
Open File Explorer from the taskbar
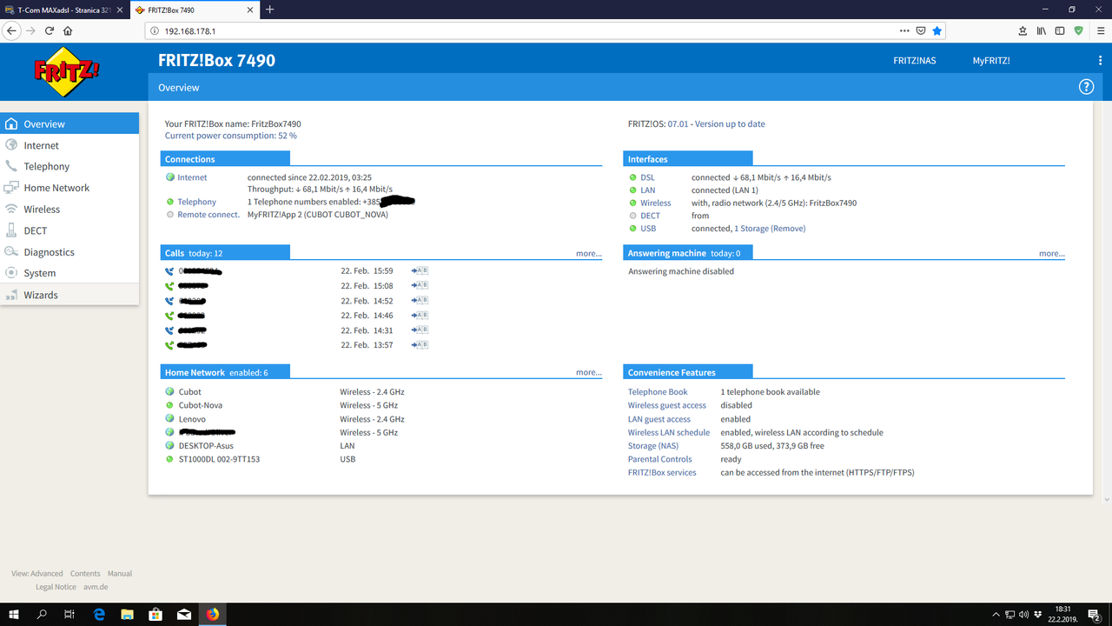[127, 614]
